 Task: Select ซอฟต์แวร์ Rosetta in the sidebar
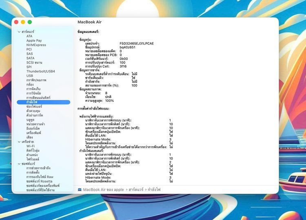coord(39,181)
